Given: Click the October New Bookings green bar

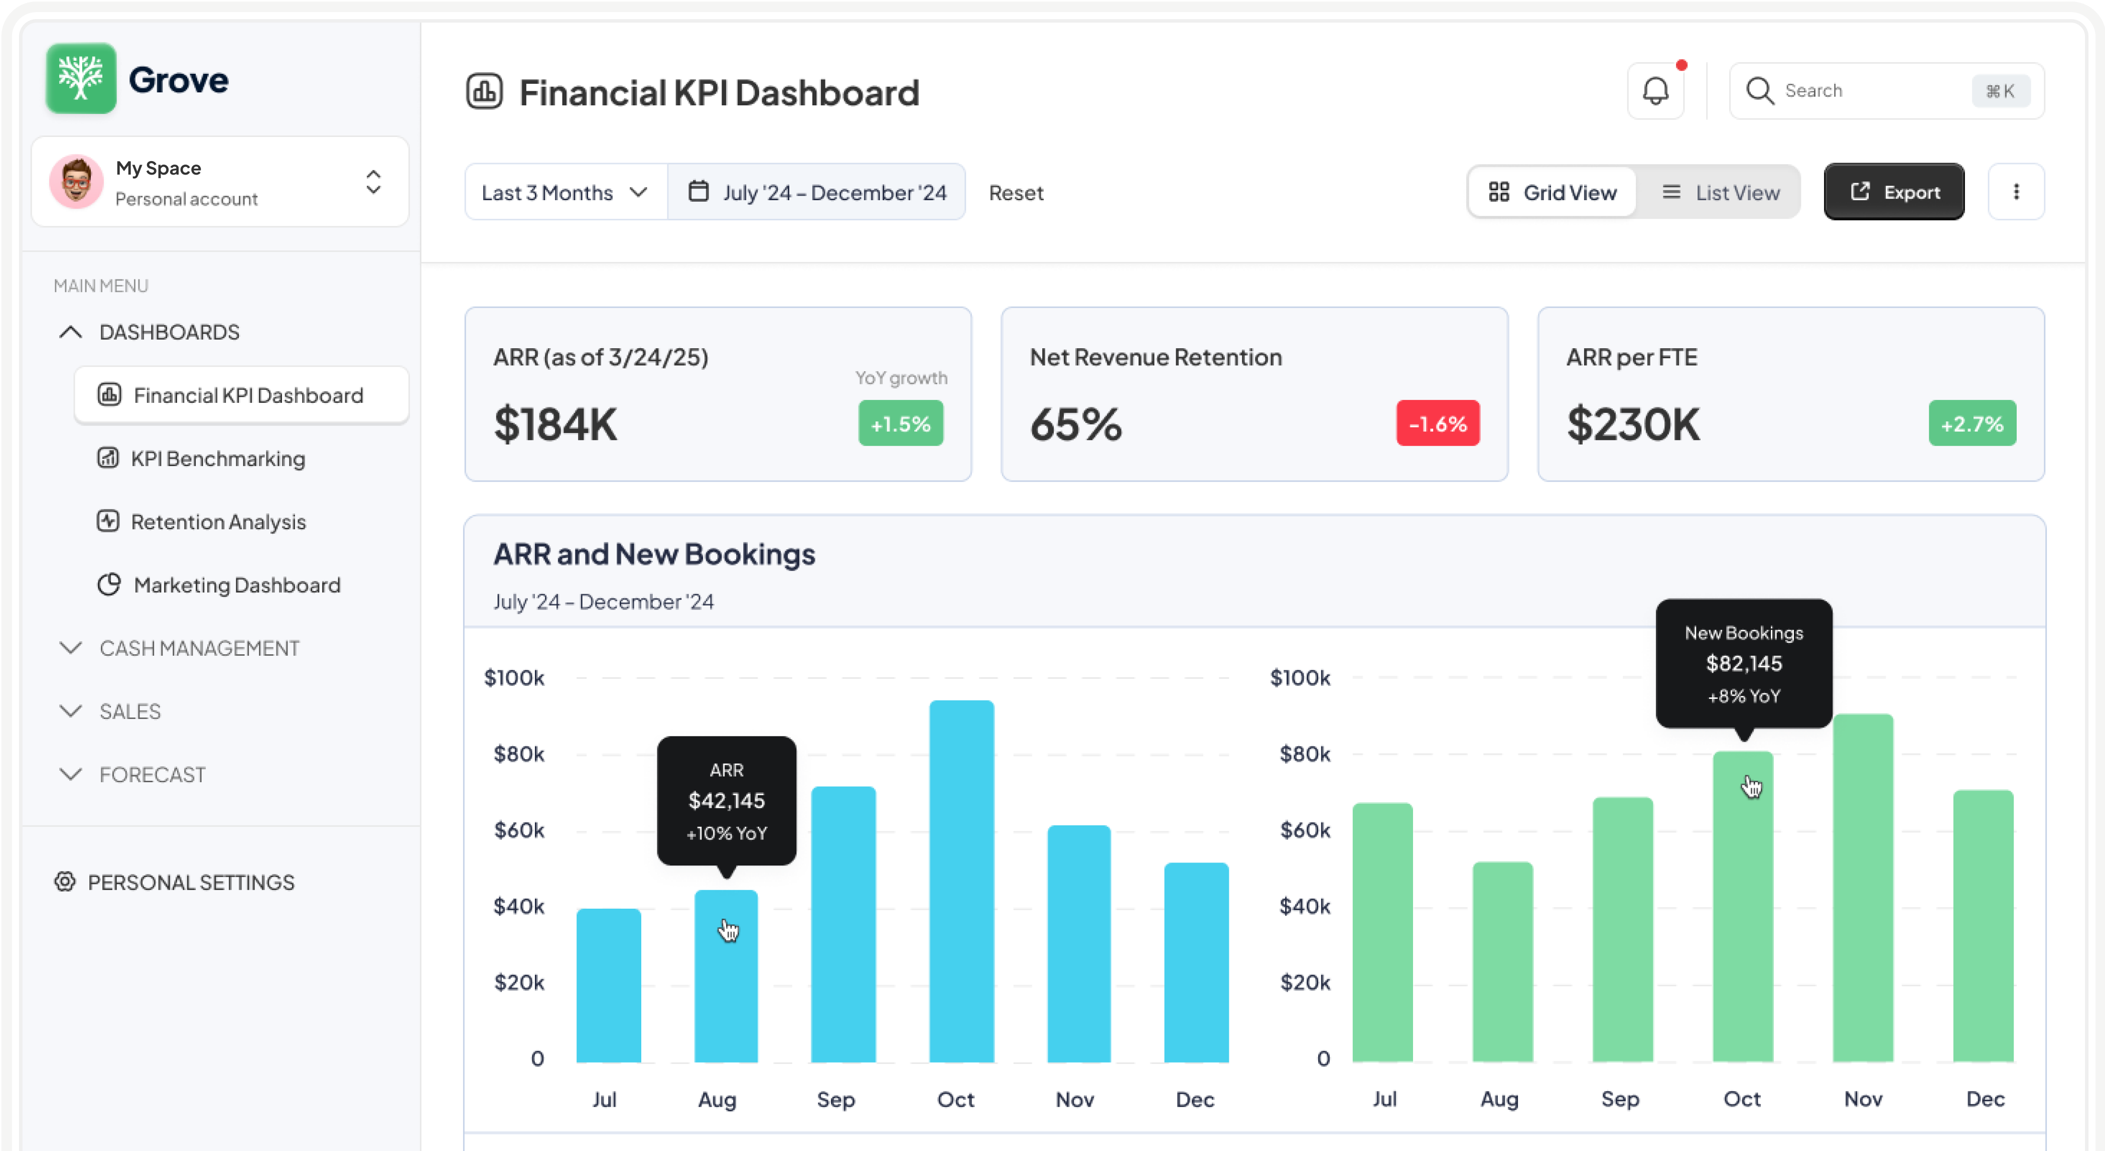Looking at the screenshot, I should [x=1742, y=907].
